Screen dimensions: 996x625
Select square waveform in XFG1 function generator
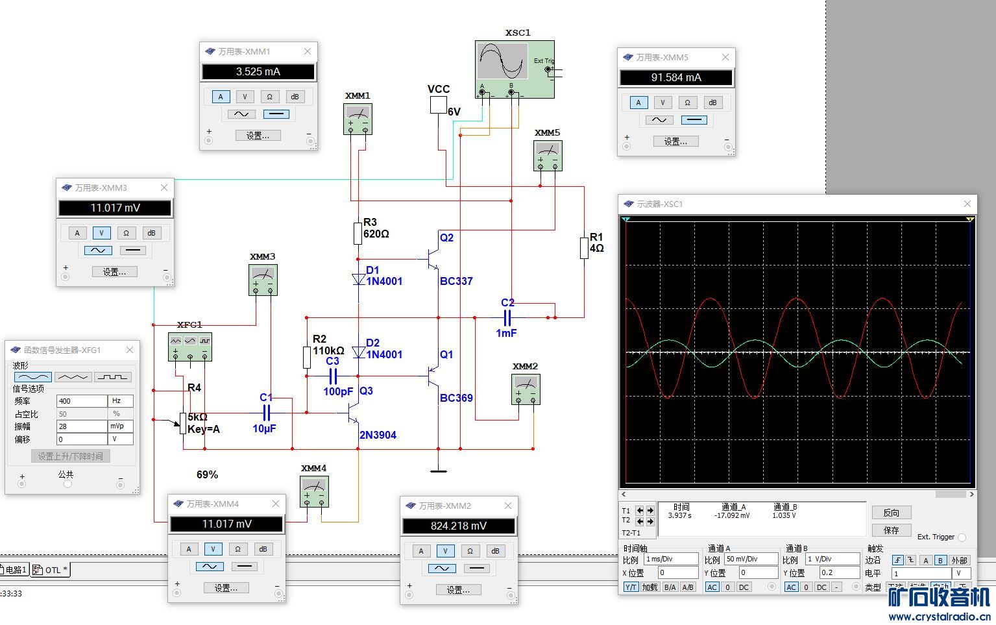pos(113,377)
